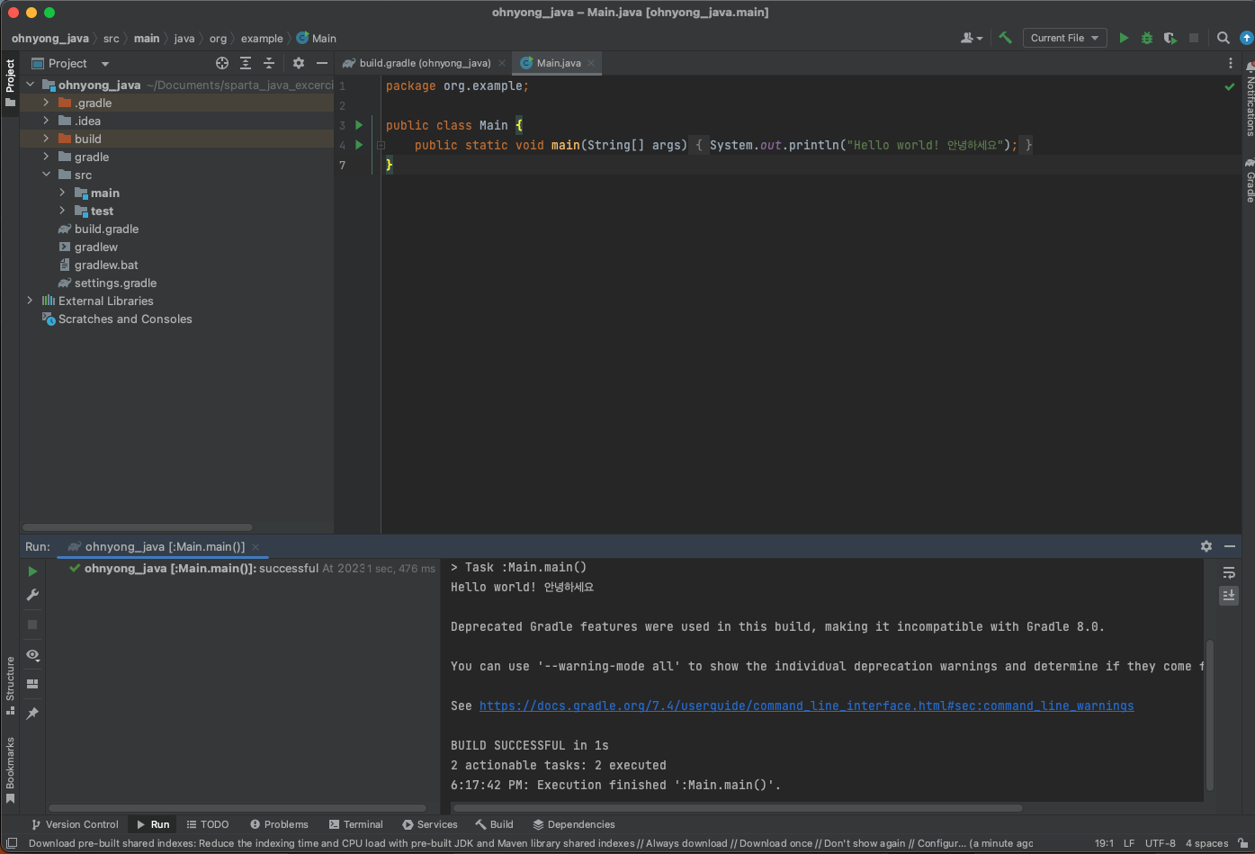The width and height of the screenshot is (1255, 854).
Task: Click the Project tree horizontal scrollbar
Action: [x=138, y=527]
